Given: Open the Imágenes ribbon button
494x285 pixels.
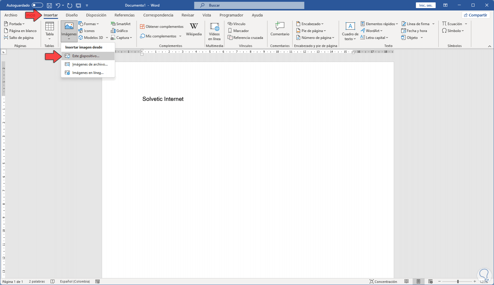Looking at the screenshot, I should tap(69, 31).
